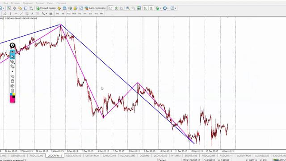Select the horizontal line drawing tool
Image resolution: width=286 pixels, height=161 pixels.
[16, 14]
